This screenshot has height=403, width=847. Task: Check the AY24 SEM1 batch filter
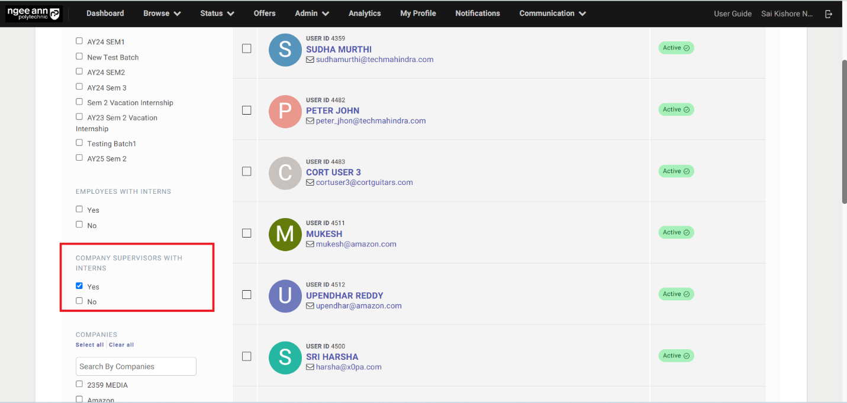point(79,41)
